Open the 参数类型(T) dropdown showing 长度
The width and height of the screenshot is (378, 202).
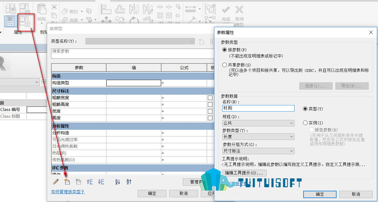258,137
